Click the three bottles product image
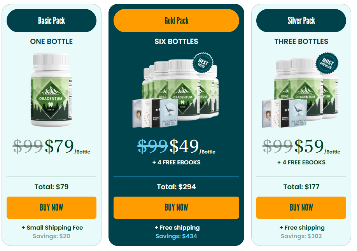Viewport: 357px width, 251px height. (x=300, y=91)
